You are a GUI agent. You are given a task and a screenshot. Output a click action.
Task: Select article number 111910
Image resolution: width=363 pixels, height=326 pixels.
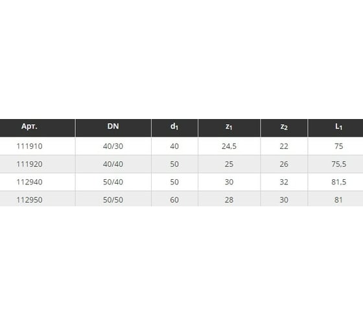click(29, 146)
